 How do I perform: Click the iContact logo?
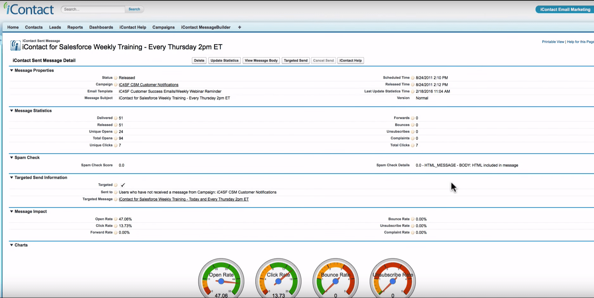click(x=29, y=9)
